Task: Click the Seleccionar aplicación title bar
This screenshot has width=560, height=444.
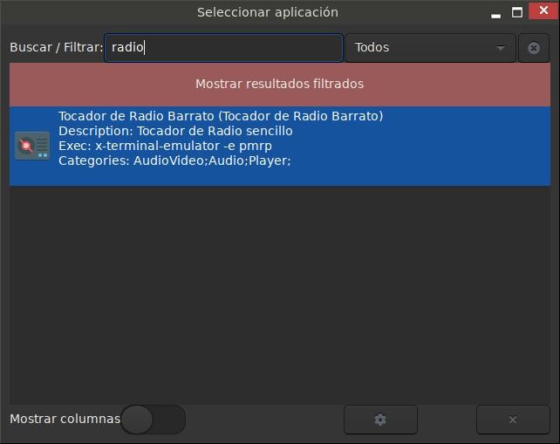Action: pyautogui.click(x=268, y=12)
